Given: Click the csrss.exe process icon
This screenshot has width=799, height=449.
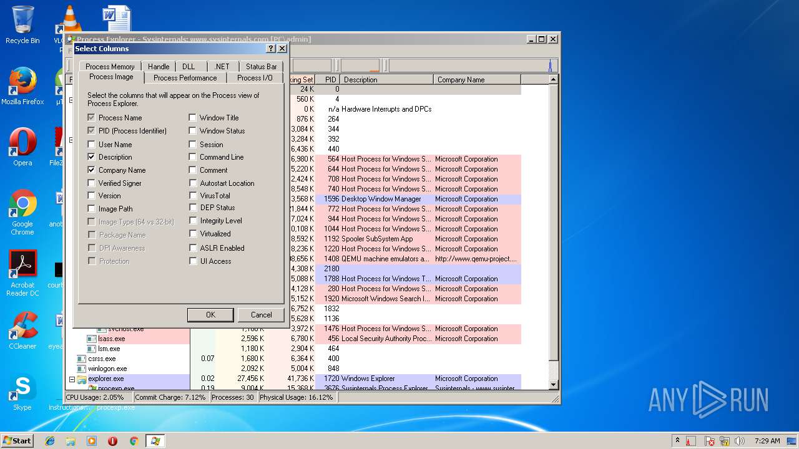Looking at the screenshot, I should coord(82,359).
